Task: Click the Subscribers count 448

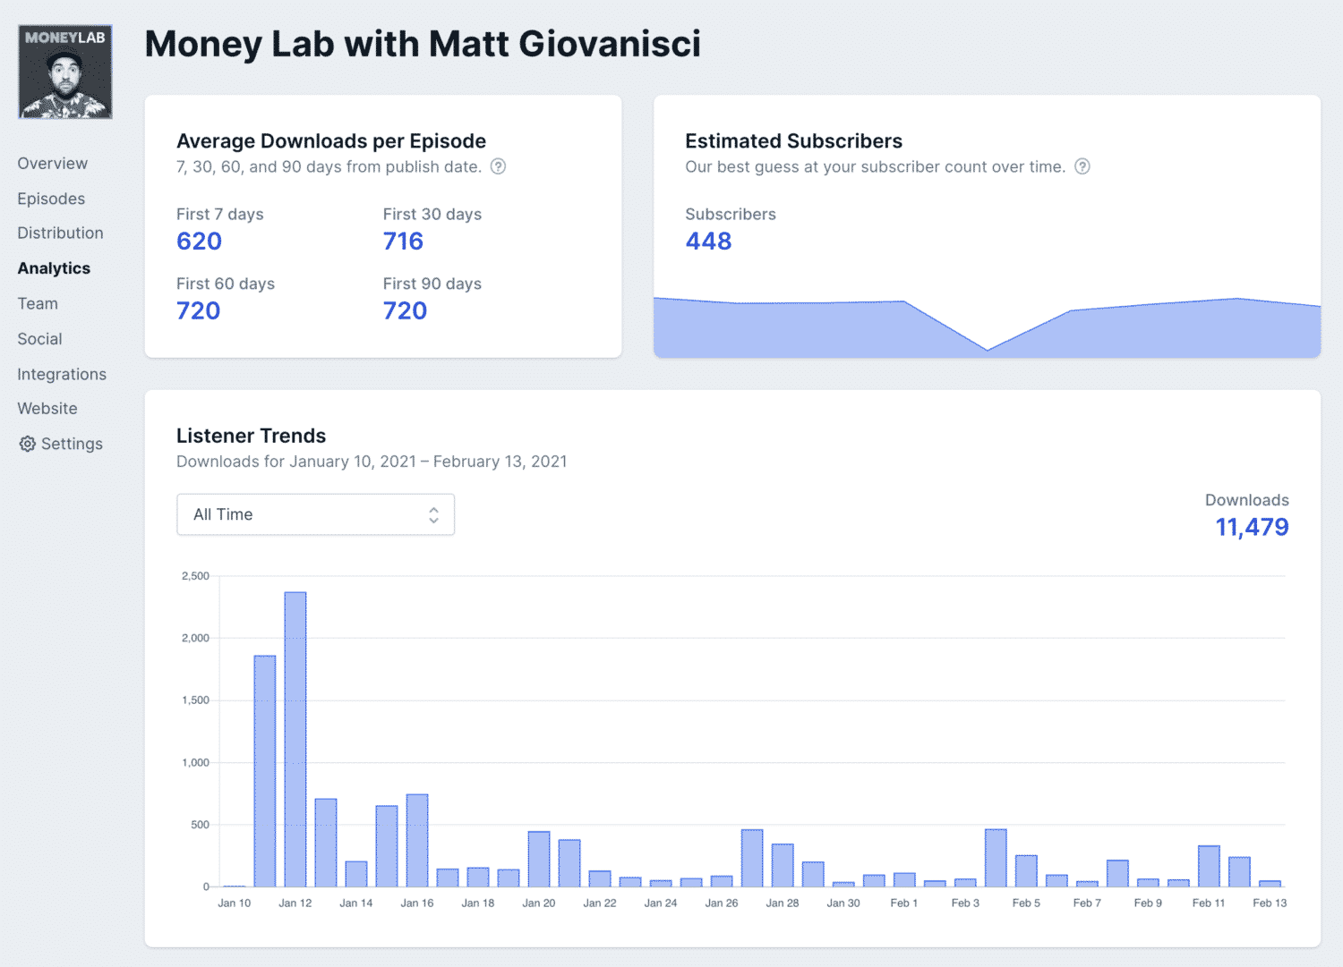Action: pyautogui.click(x=709, y=242)
